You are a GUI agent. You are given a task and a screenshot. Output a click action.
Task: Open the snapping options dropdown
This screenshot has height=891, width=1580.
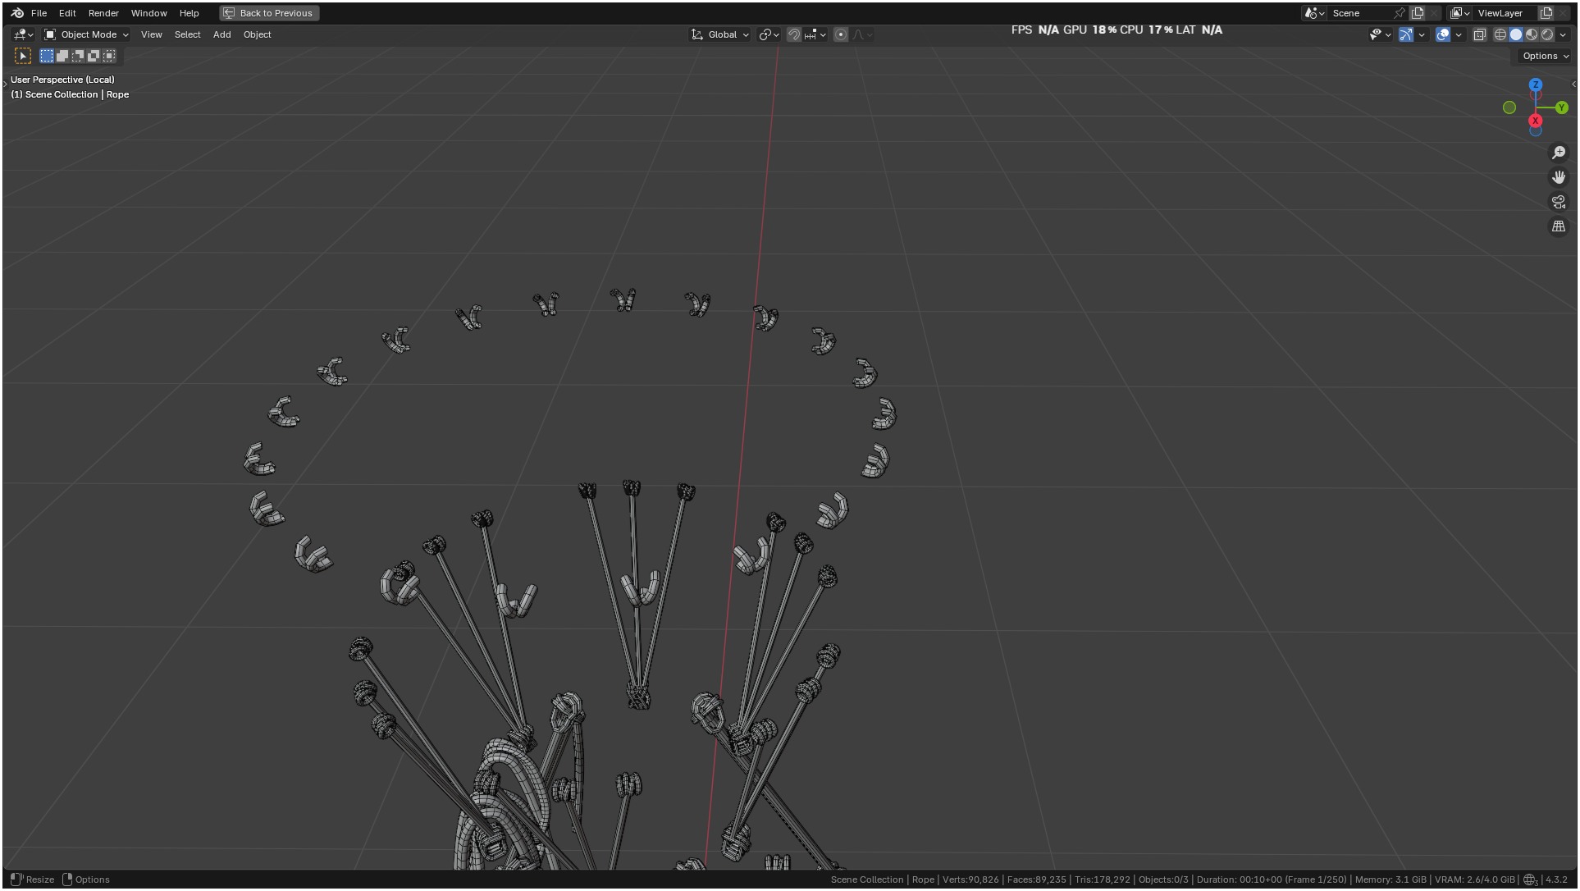tap(815, 34)
